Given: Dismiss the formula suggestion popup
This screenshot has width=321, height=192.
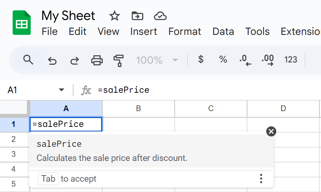Looking at the screenshot, I should pos(271,131).
